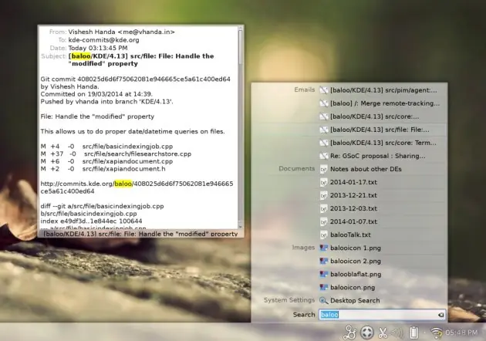Click the image icon for balooicon 1.png
This screenshot has height=341, width=486.
(323, 248)
